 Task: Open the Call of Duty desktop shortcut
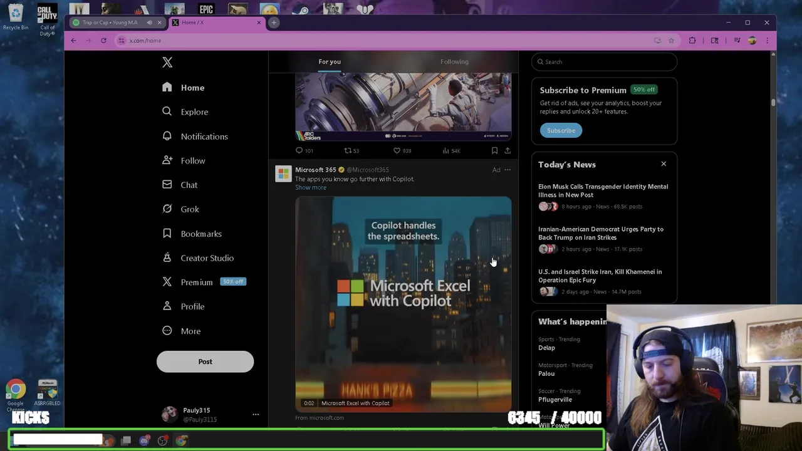pyautogui.click(x=47, y=20)
